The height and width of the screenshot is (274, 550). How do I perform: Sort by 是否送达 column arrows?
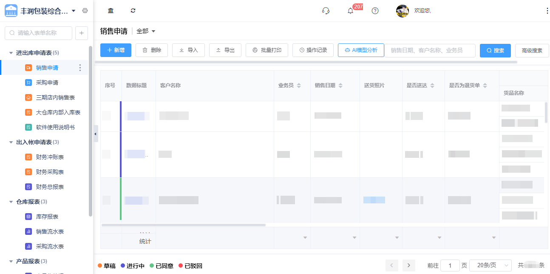(432, 86)
